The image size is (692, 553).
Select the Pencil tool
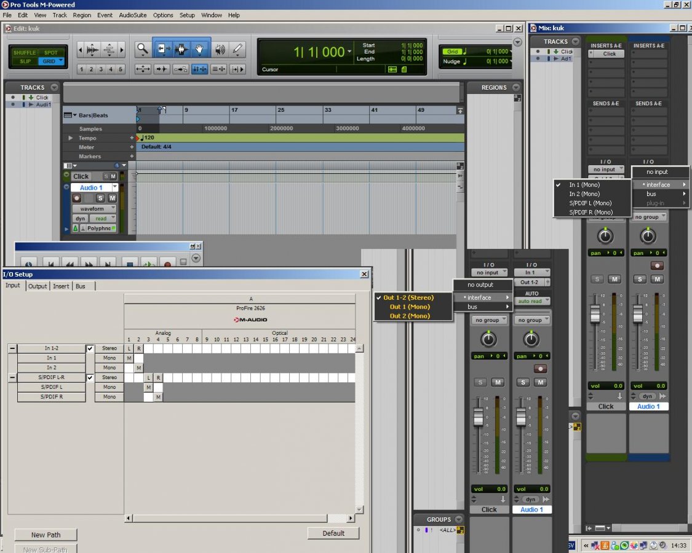[237, 49]
